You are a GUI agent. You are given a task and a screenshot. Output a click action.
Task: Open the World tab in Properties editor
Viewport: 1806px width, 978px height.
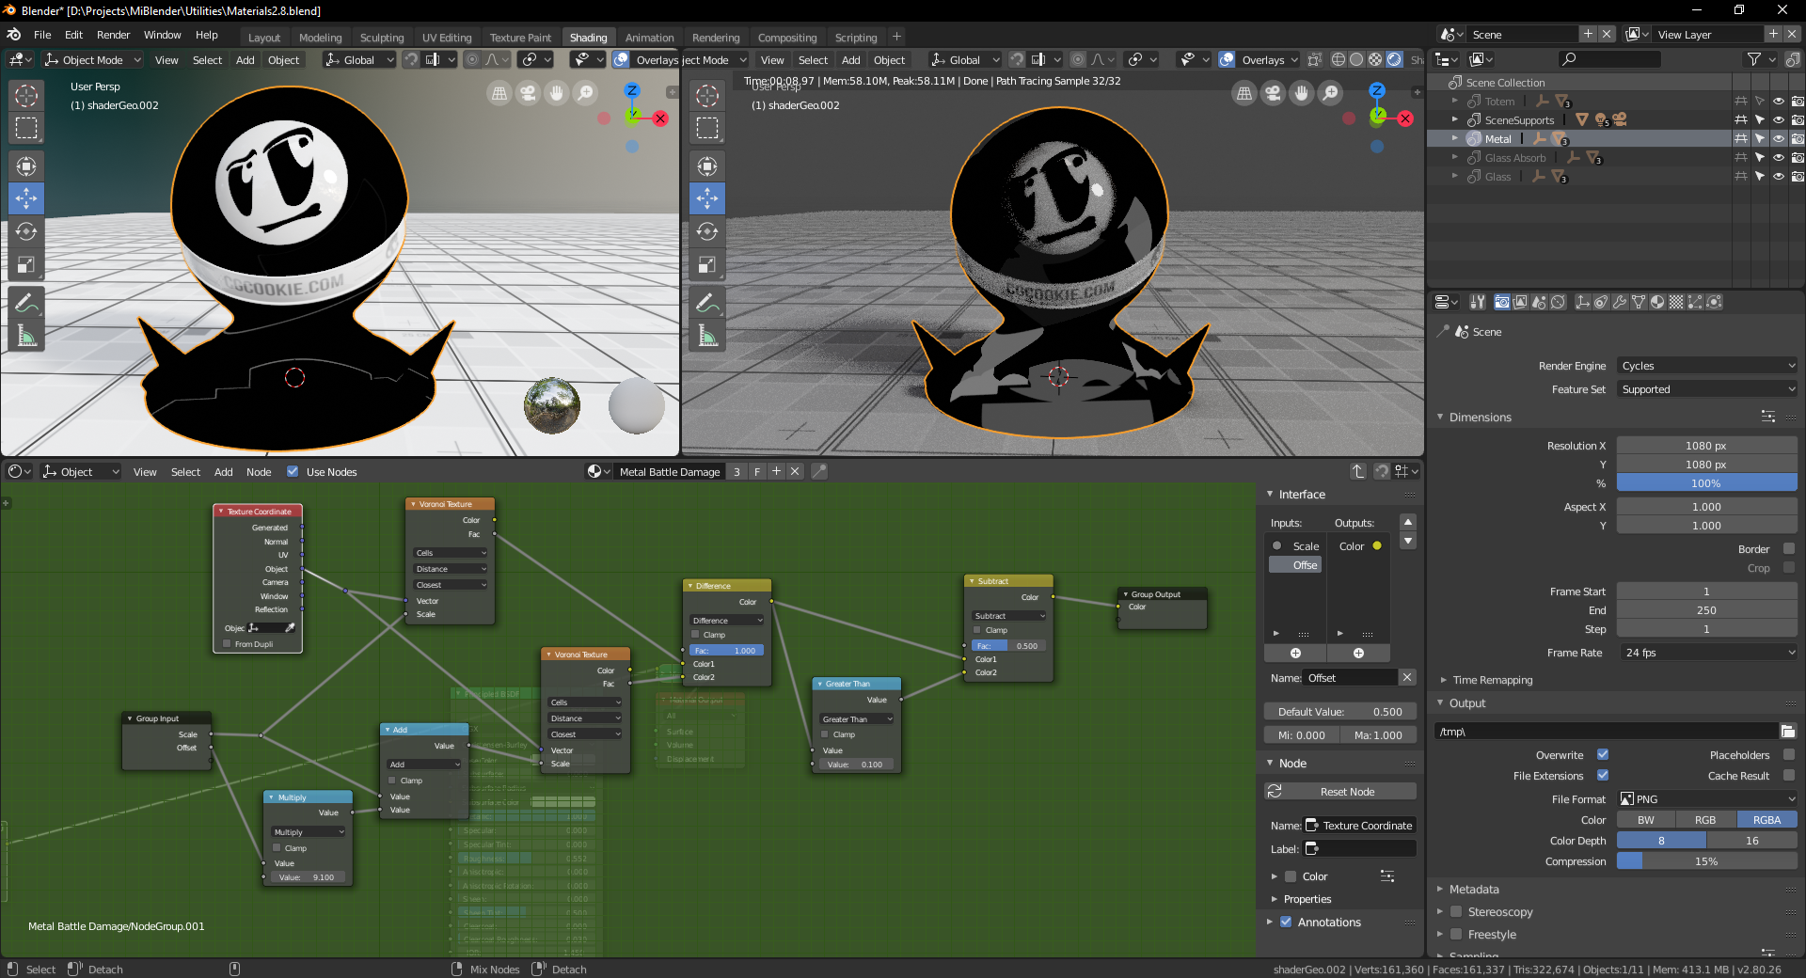coord(1558,302)
